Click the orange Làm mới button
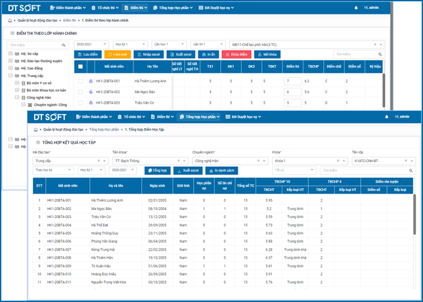This screenshot has width=423, height=302. coord(118,54)
